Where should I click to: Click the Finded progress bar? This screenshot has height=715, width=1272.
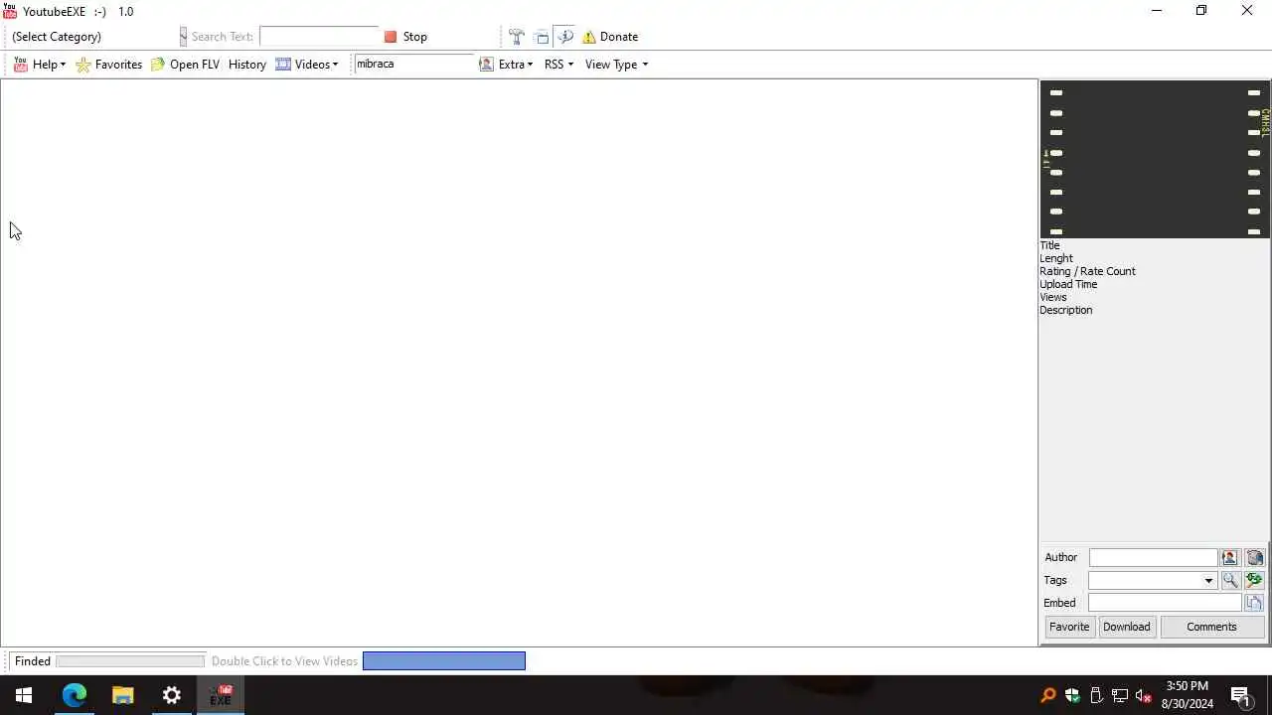click(x=130, y=661)
